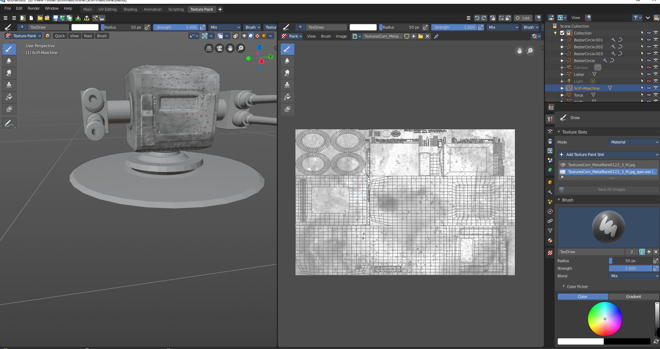Open the Mode dropdown set to Material
Image resolution: width=660 pixels, height=349 pixels.
pyautogui.click(x=633, y=142)
